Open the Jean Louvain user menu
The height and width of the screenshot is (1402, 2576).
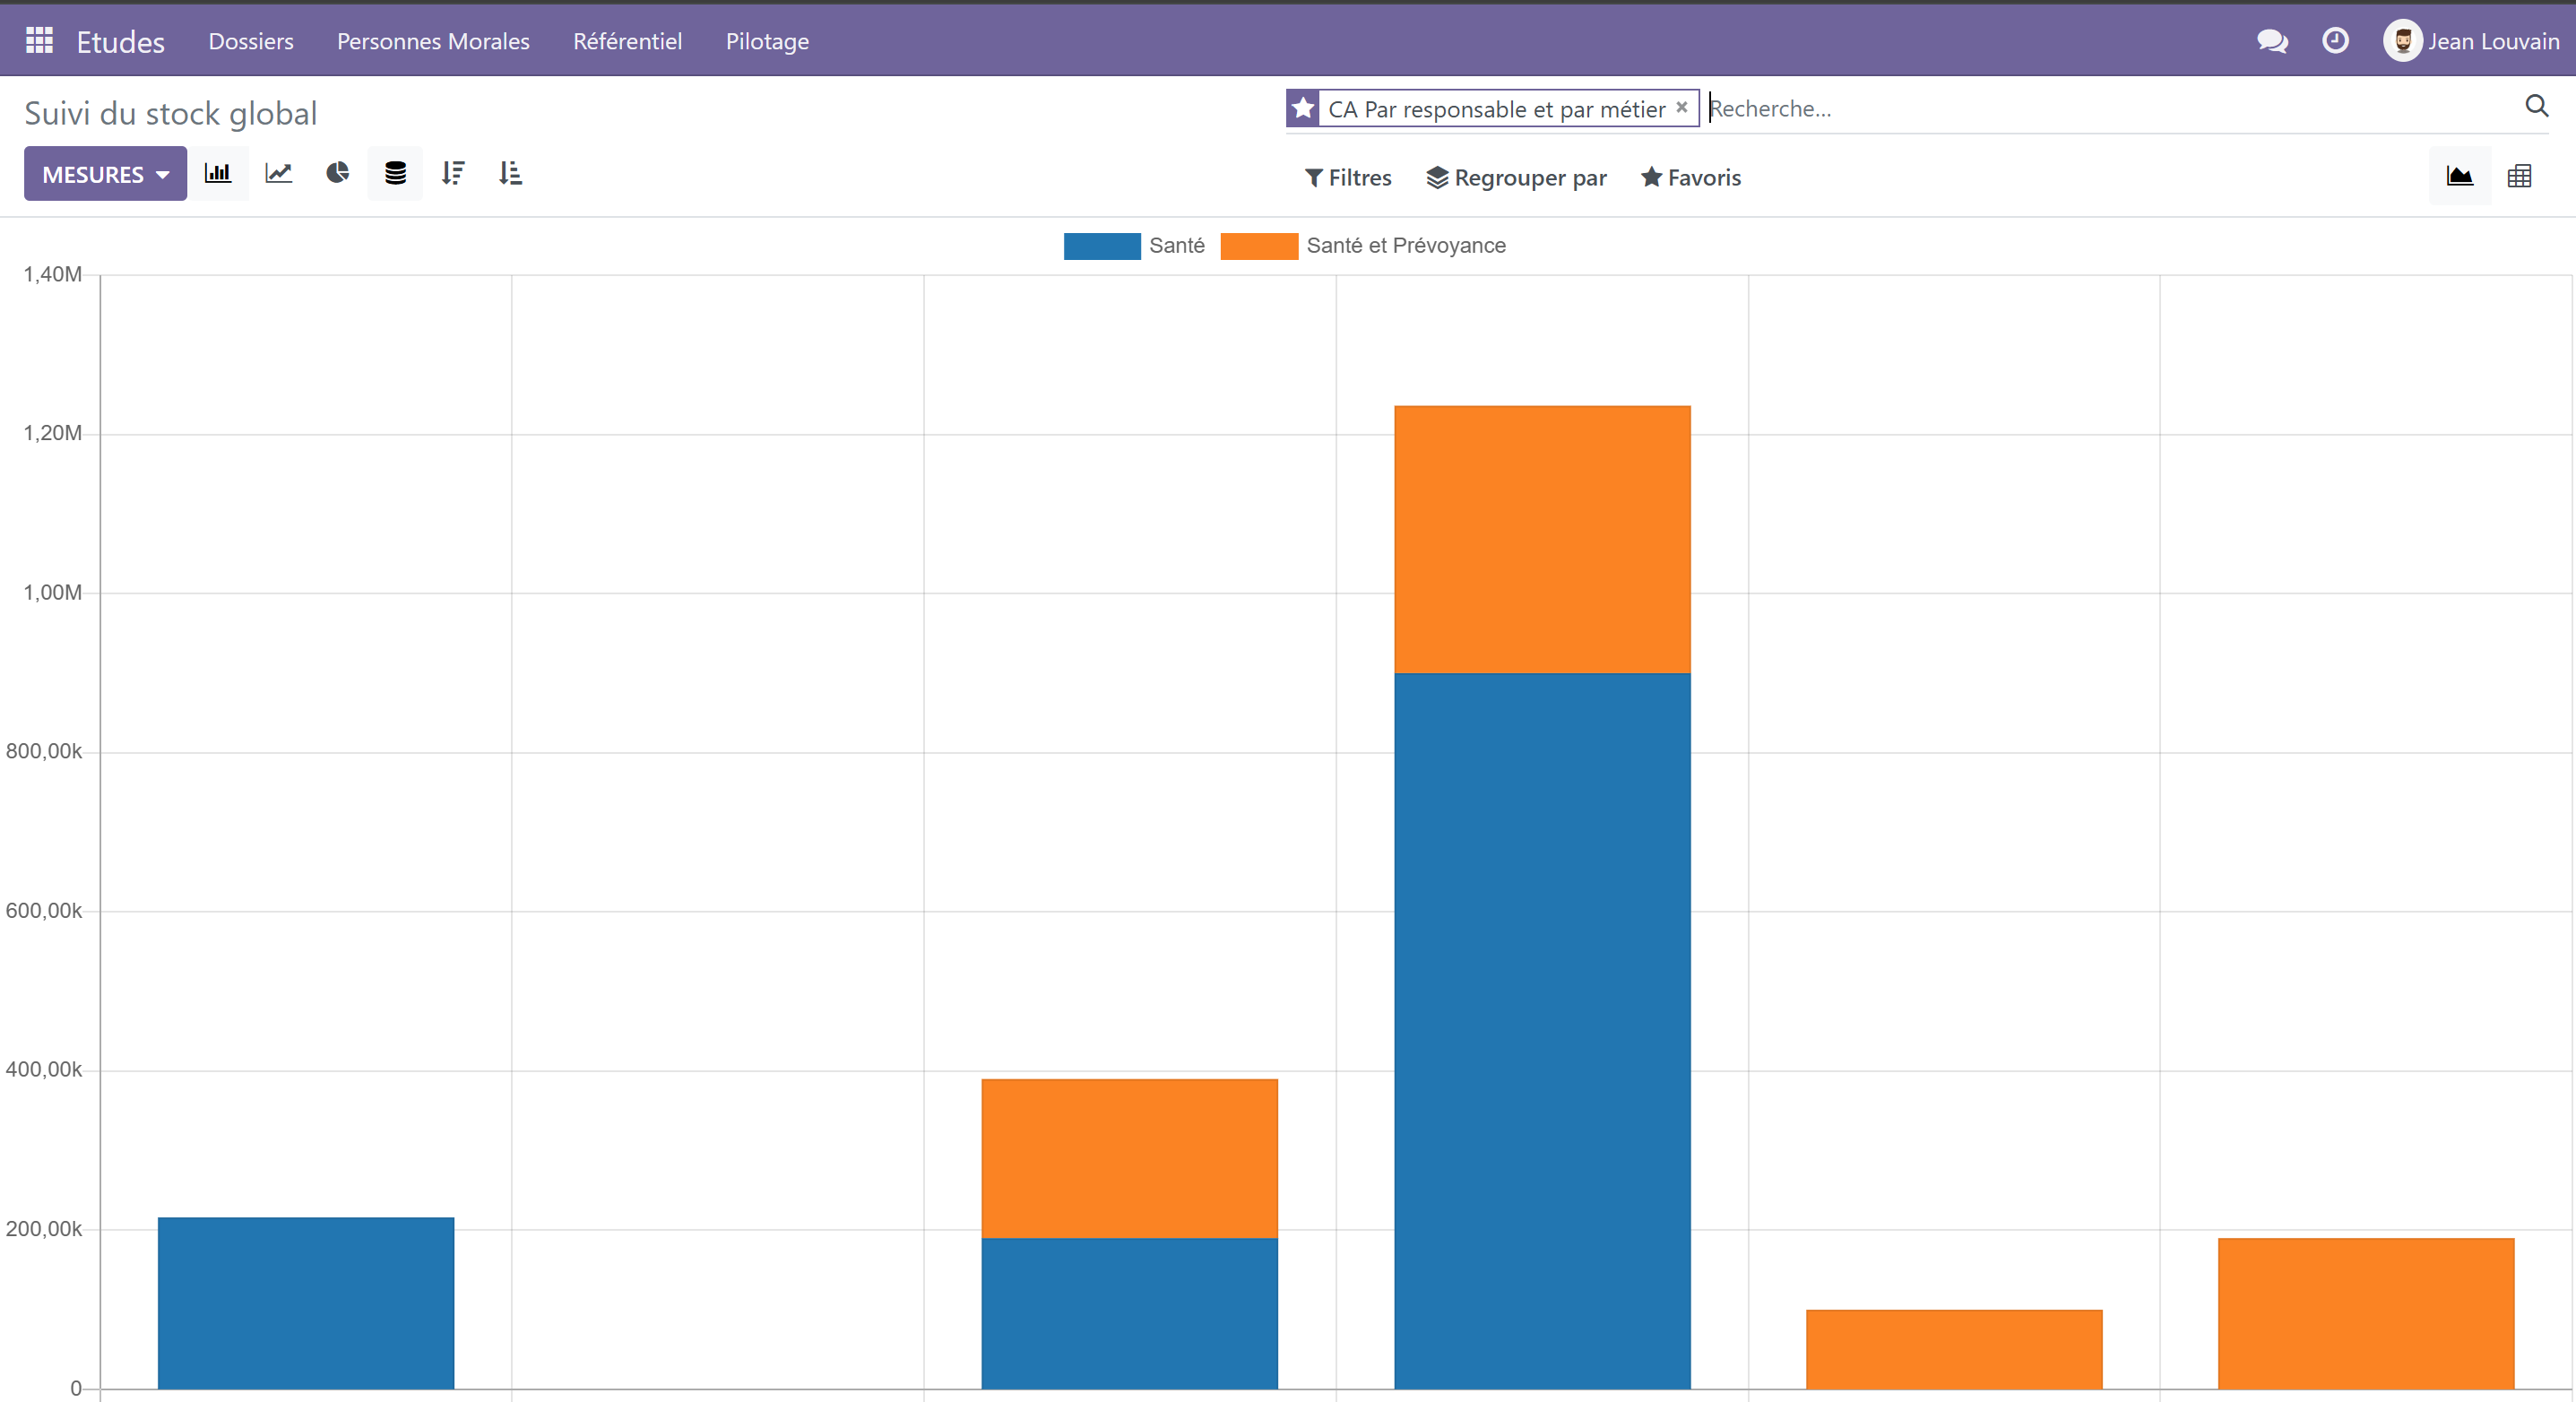[2471, 41]
